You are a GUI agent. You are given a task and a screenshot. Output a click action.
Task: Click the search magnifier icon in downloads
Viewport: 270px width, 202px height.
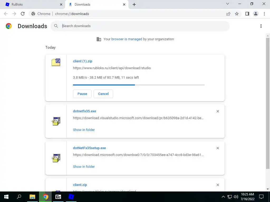pos(56,26)
